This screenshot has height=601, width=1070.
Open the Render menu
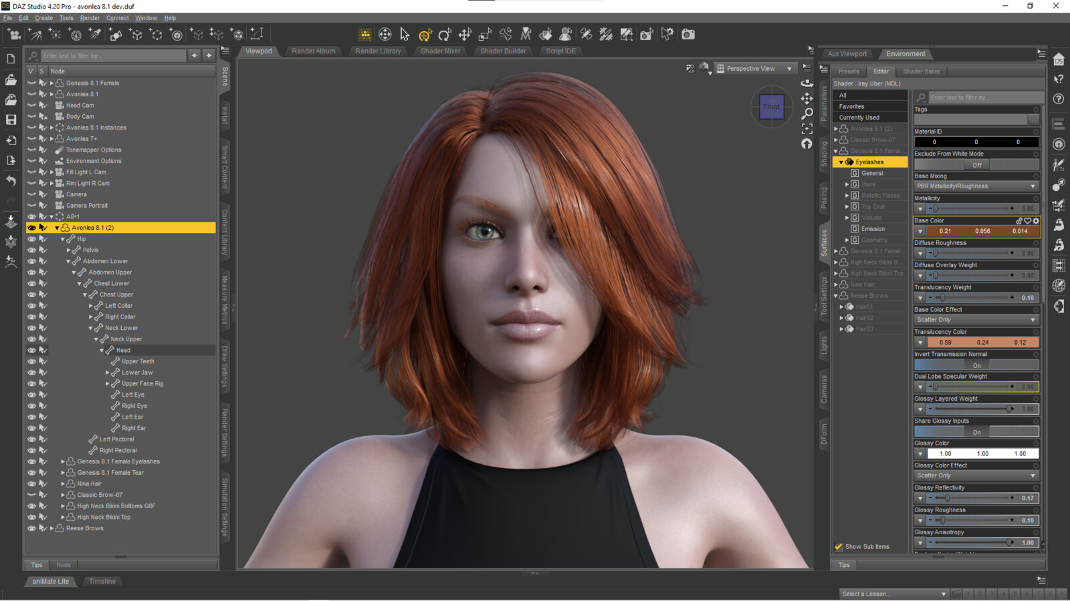click(x=90, y=18)
